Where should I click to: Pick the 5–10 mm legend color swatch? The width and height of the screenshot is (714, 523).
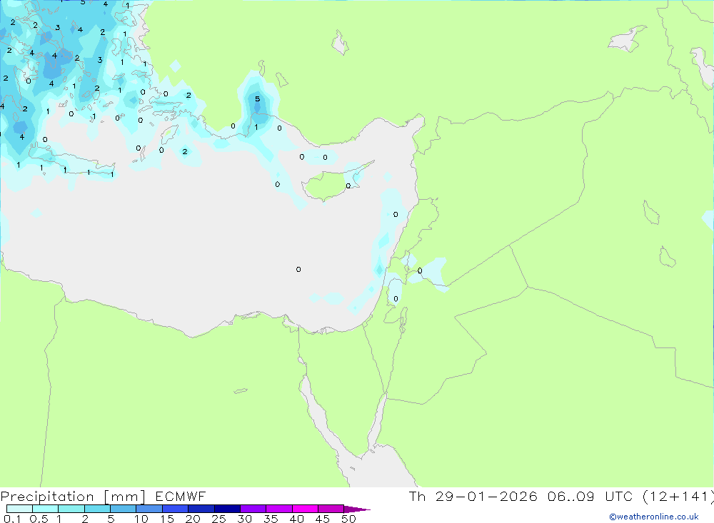coord(124,509)
